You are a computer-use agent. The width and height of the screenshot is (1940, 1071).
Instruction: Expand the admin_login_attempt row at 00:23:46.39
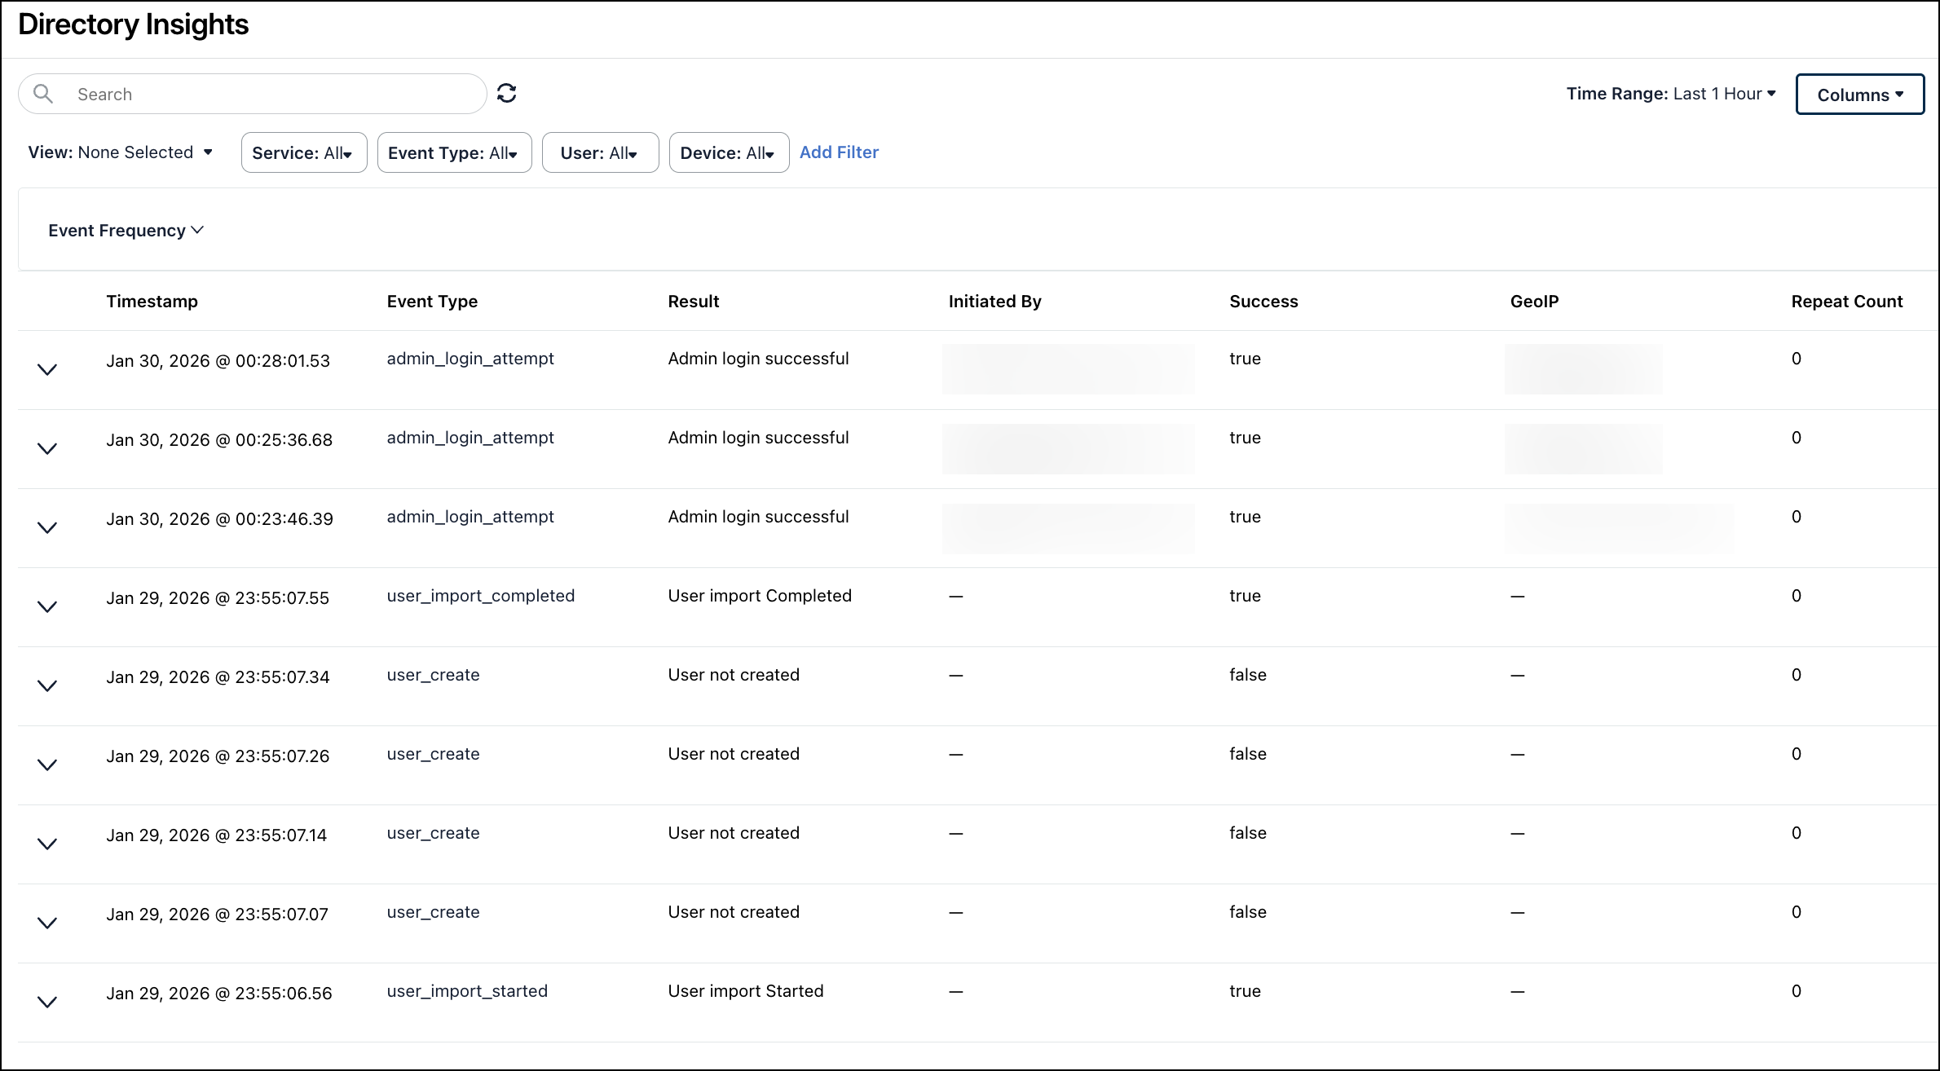click(x=46, y=527)
